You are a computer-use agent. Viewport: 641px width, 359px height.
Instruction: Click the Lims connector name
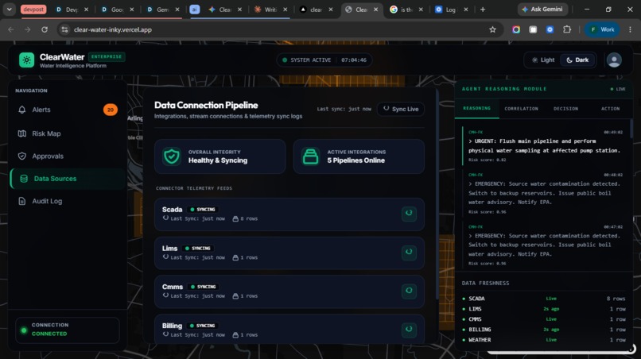(169, 249)
